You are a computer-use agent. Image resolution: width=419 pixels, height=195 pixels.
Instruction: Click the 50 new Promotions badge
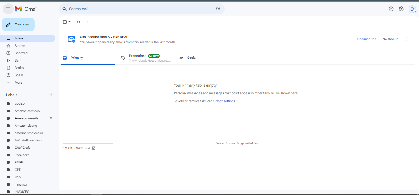[x=154, y=56]
